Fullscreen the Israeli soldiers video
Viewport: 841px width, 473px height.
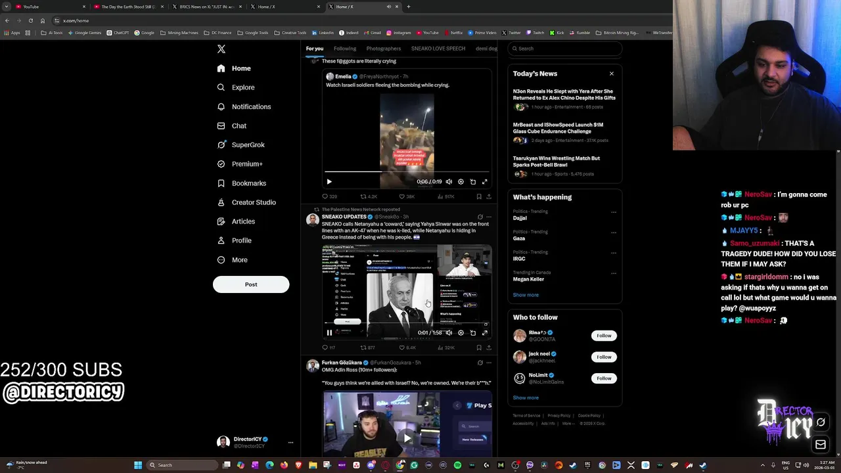tap(485, 182)
